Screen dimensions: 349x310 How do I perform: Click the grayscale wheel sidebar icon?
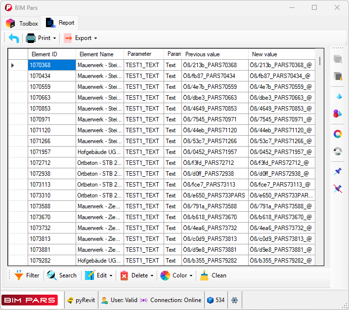click(x=338, y=152)
